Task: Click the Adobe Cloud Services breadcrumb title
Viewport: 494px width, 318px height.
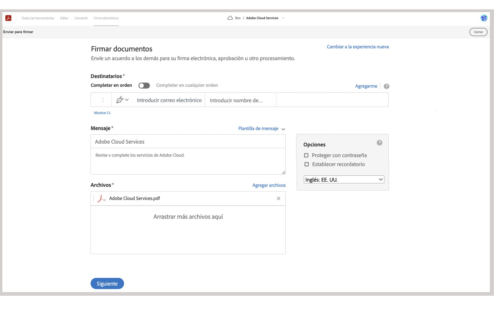Action: click(x=262, y=18)
